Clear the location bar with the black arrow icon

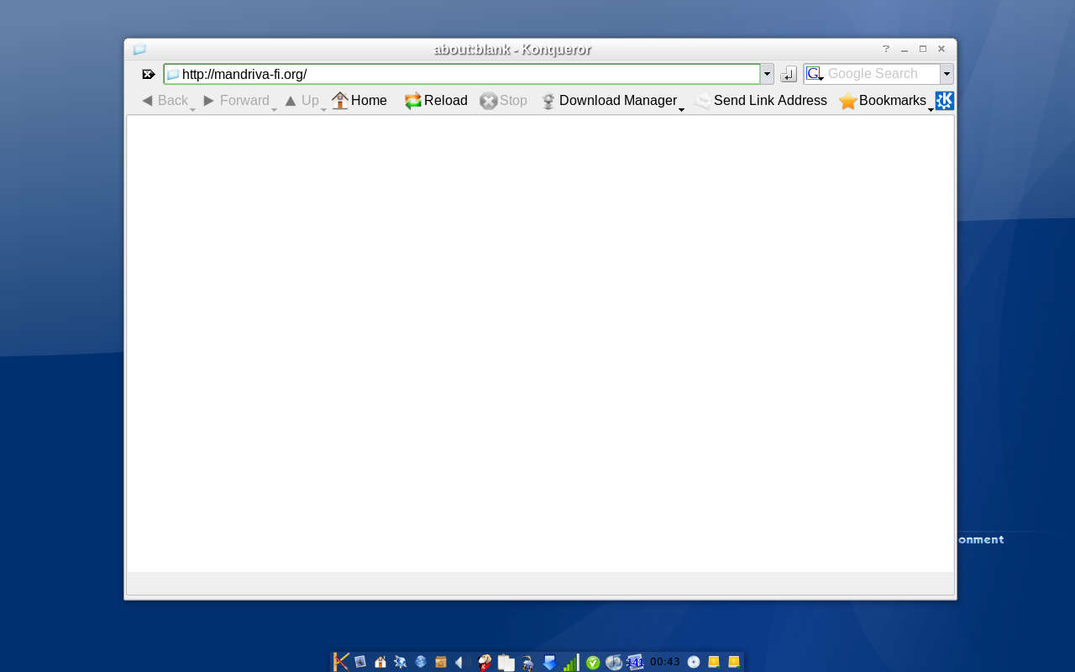(x=149, y=74)
